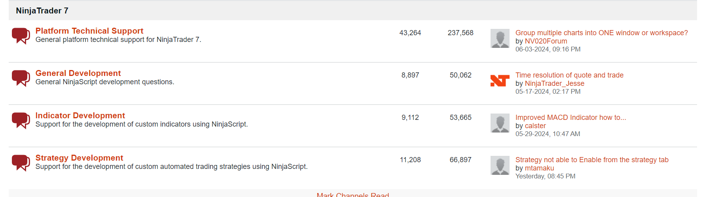This screenshot has height=197, width=703.
Task: Go to Indicator Development forum
Action: click(80, 116)
